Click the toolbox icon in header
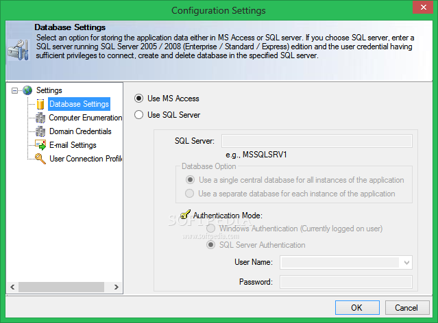 (x=19, y=50)
